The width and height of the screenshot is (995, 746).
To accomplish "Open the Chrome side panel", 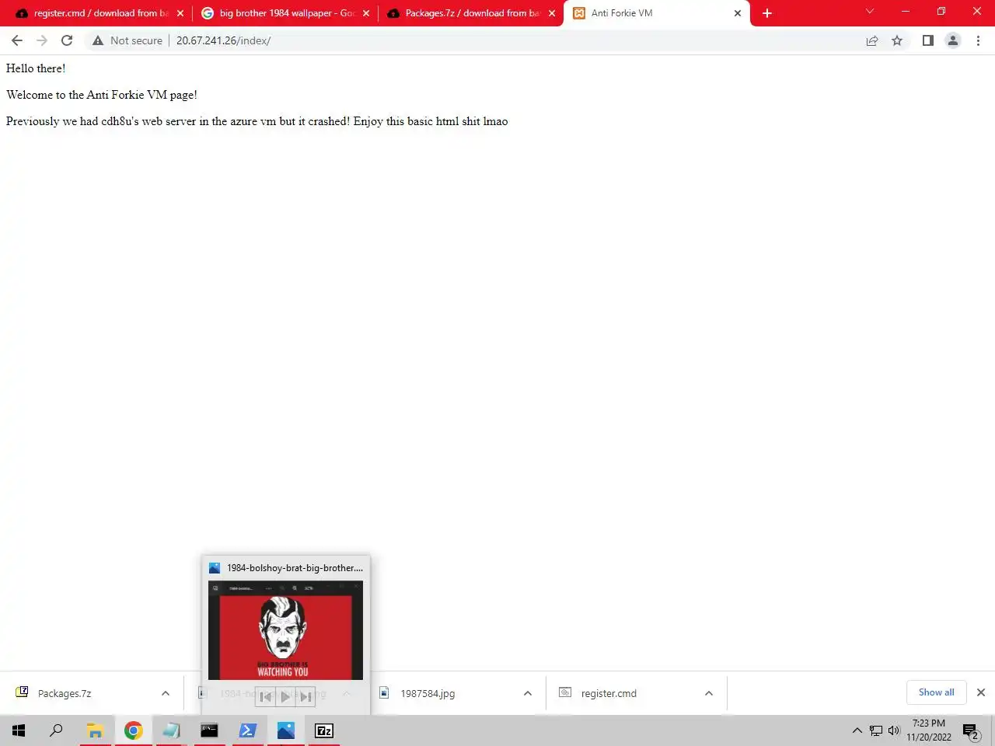I will (x=928, y=40).
